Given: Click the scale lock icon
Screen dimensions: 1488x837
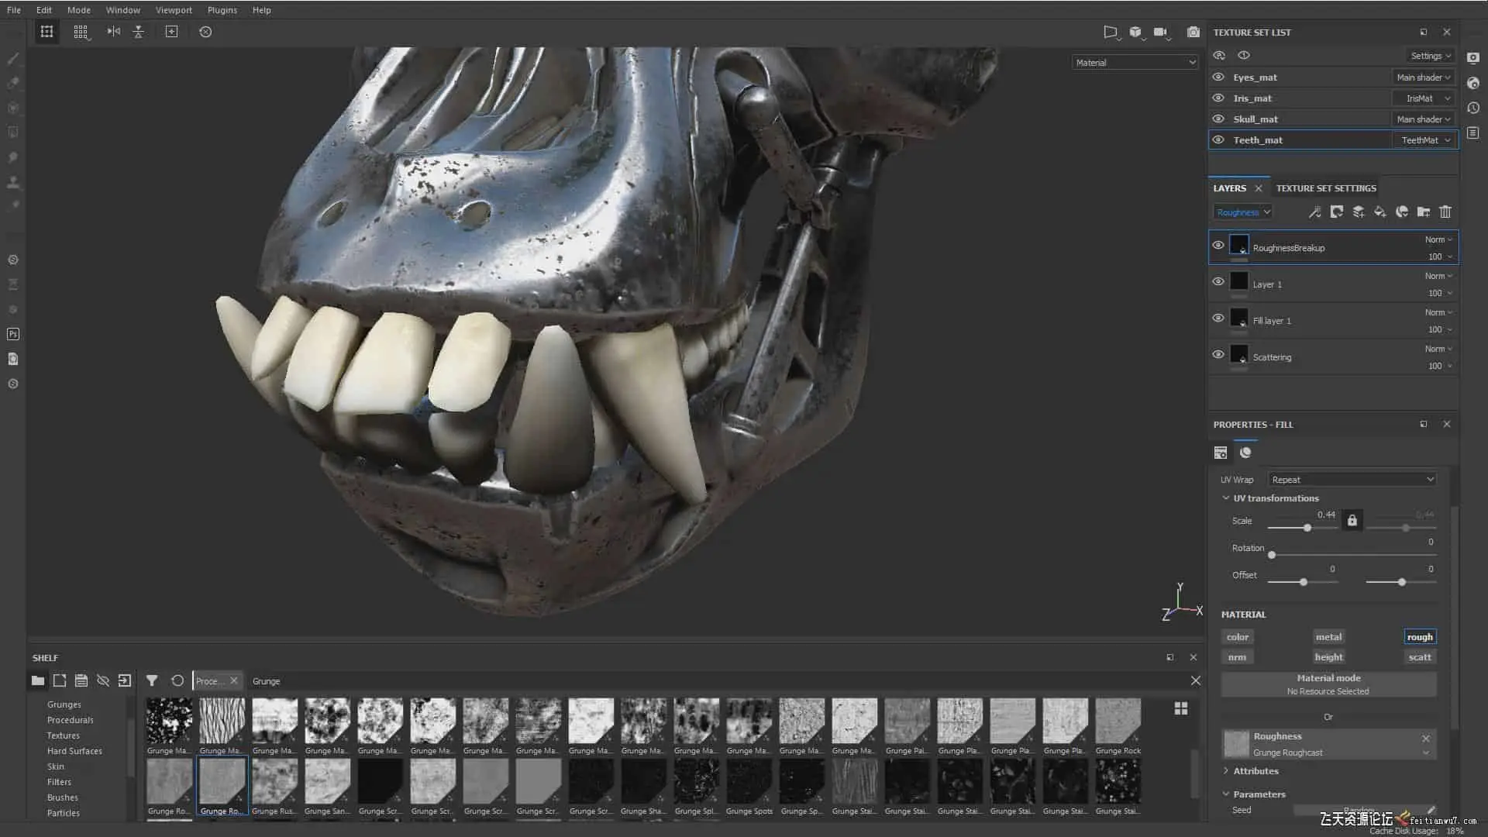Looking at the screenshot, I should [1352, 520].
